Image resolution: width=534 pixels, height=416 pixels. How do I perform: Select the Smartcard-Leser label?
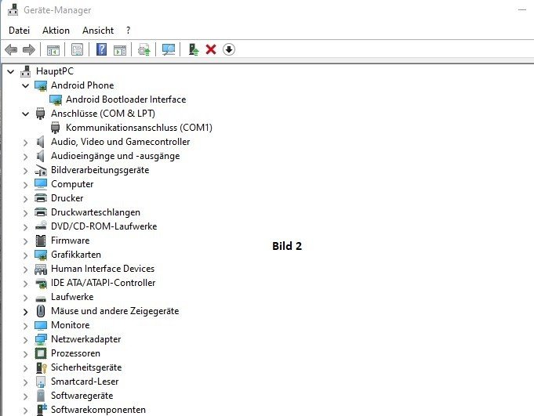pyautogui.click(x=85, y=382)
